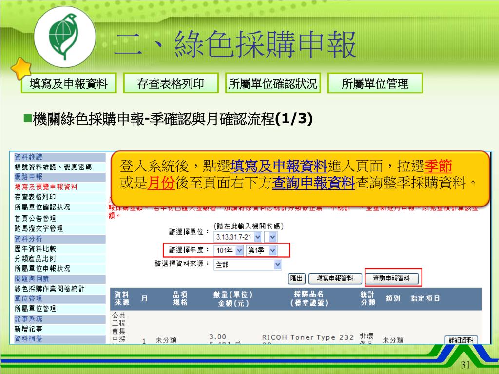
Task: Open 所屬單位確認狀況 in the sidebar
Action: tap(42, 207)
